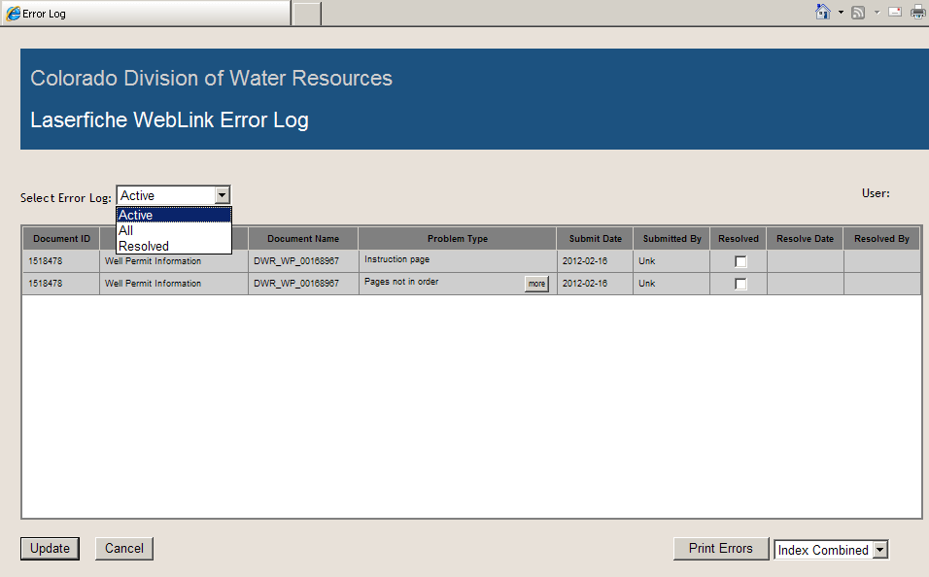Image resolution: width=929 pixels, height=577 pixels.
Task: Click the 'Pages not in order' problem text
Action: (401, 282)
